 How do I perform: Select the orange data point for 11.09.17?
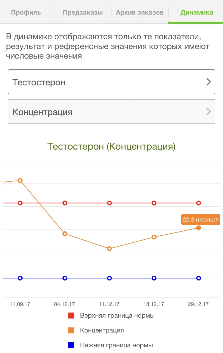tap(20, 180)
